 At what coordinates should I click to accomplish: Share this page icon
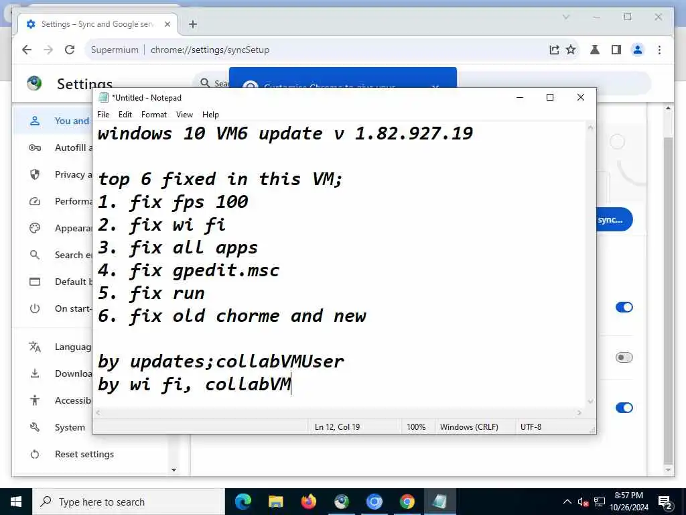tap(554, 50)
